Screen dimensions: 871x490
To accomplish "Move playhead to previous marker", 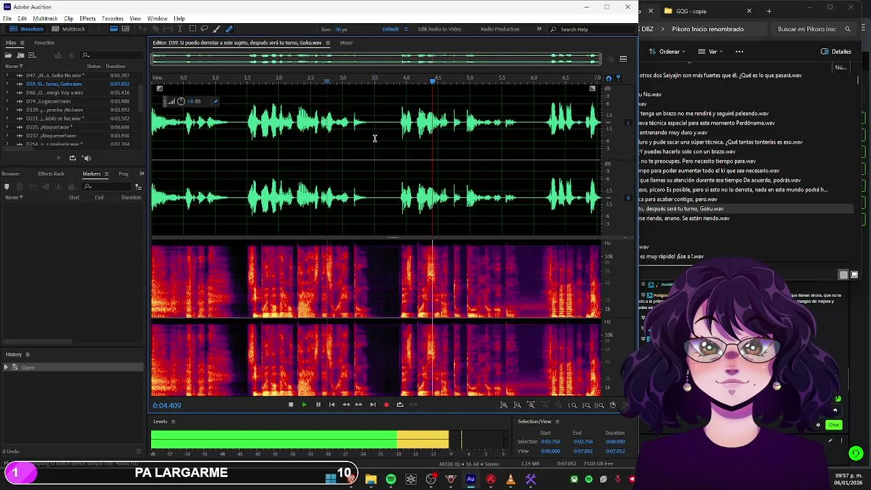I will click(x=331, y=405).
